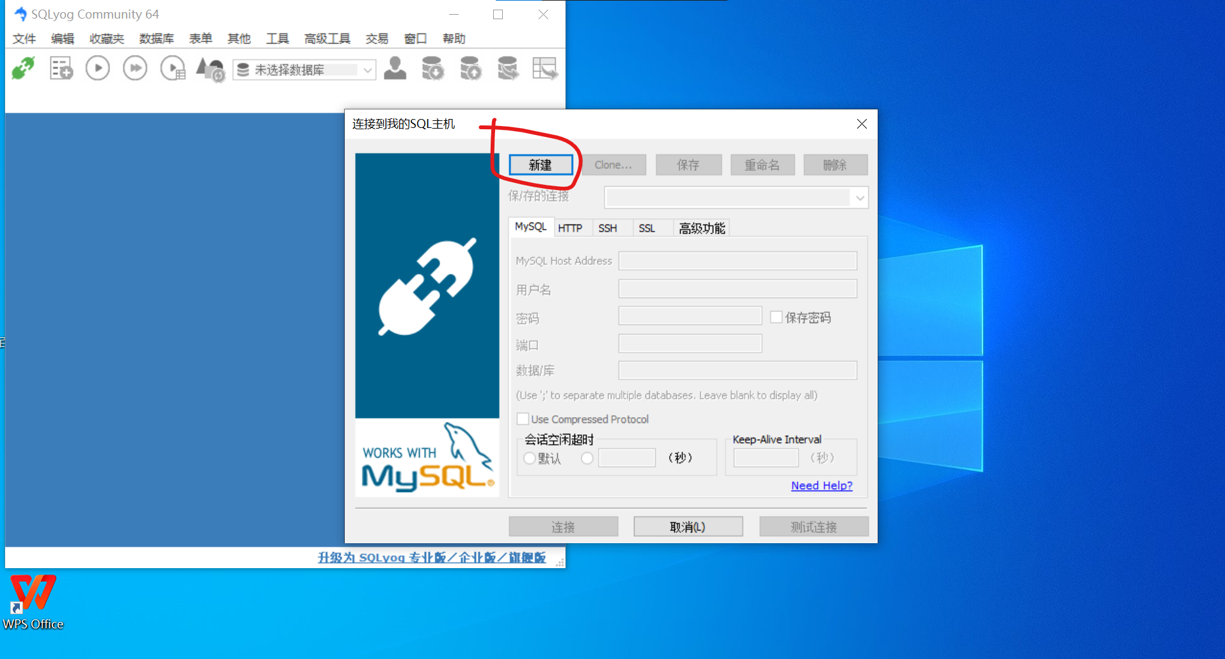Screen dimensions: 1225x659
Task: Click the 保存 button
Action: point(688,165)
